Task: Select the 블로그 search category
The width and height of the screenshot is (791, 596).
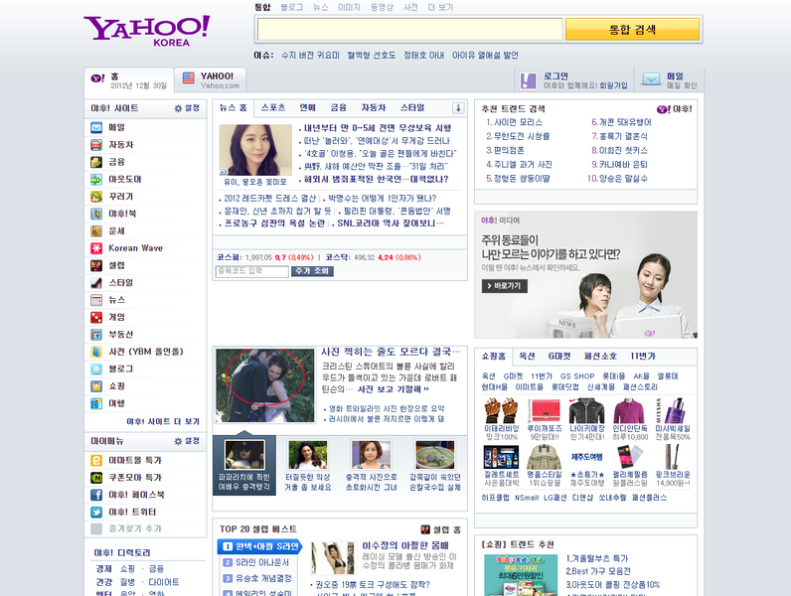Action: (x=291, y=7)
